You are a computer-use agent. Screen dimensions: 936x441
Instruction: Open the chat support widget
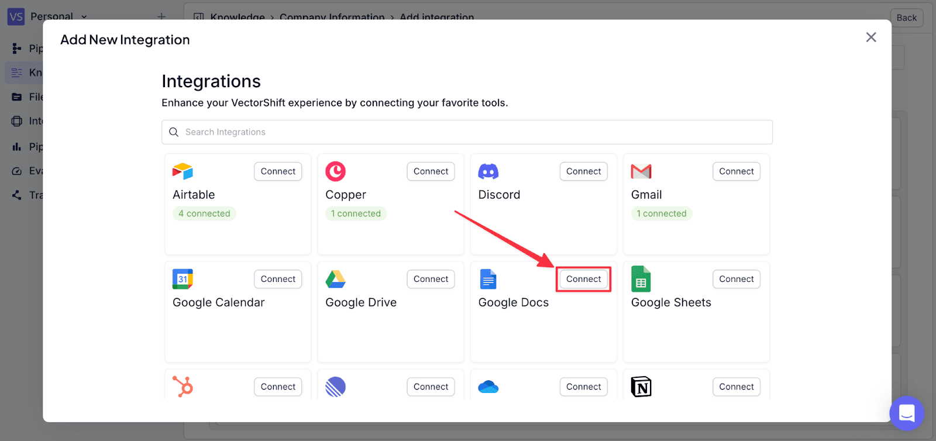tap(907, 414)
